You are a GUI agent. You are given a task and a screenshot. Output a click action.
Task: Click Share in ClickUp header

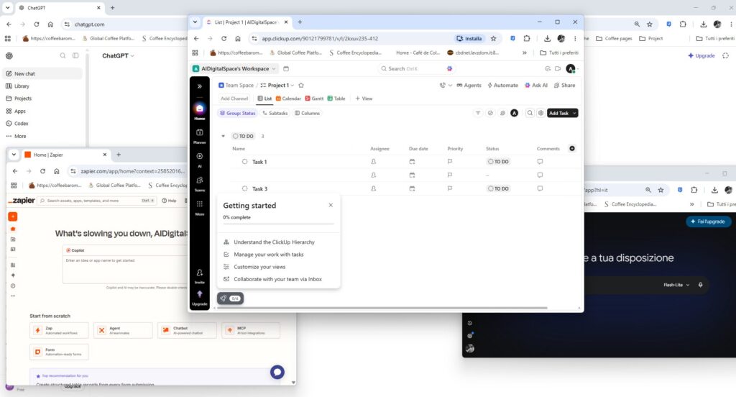pos(564,86)
